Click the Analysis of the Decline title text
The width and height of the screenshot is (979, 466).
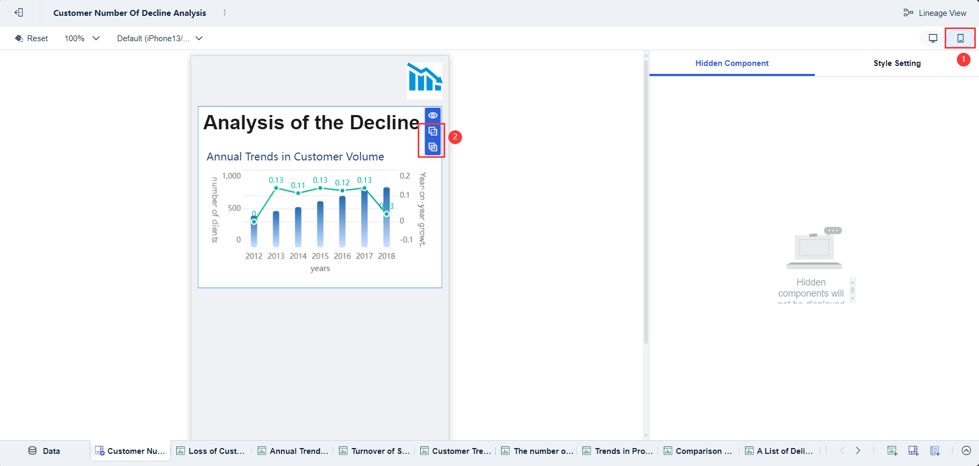click(x=312, y=122)
